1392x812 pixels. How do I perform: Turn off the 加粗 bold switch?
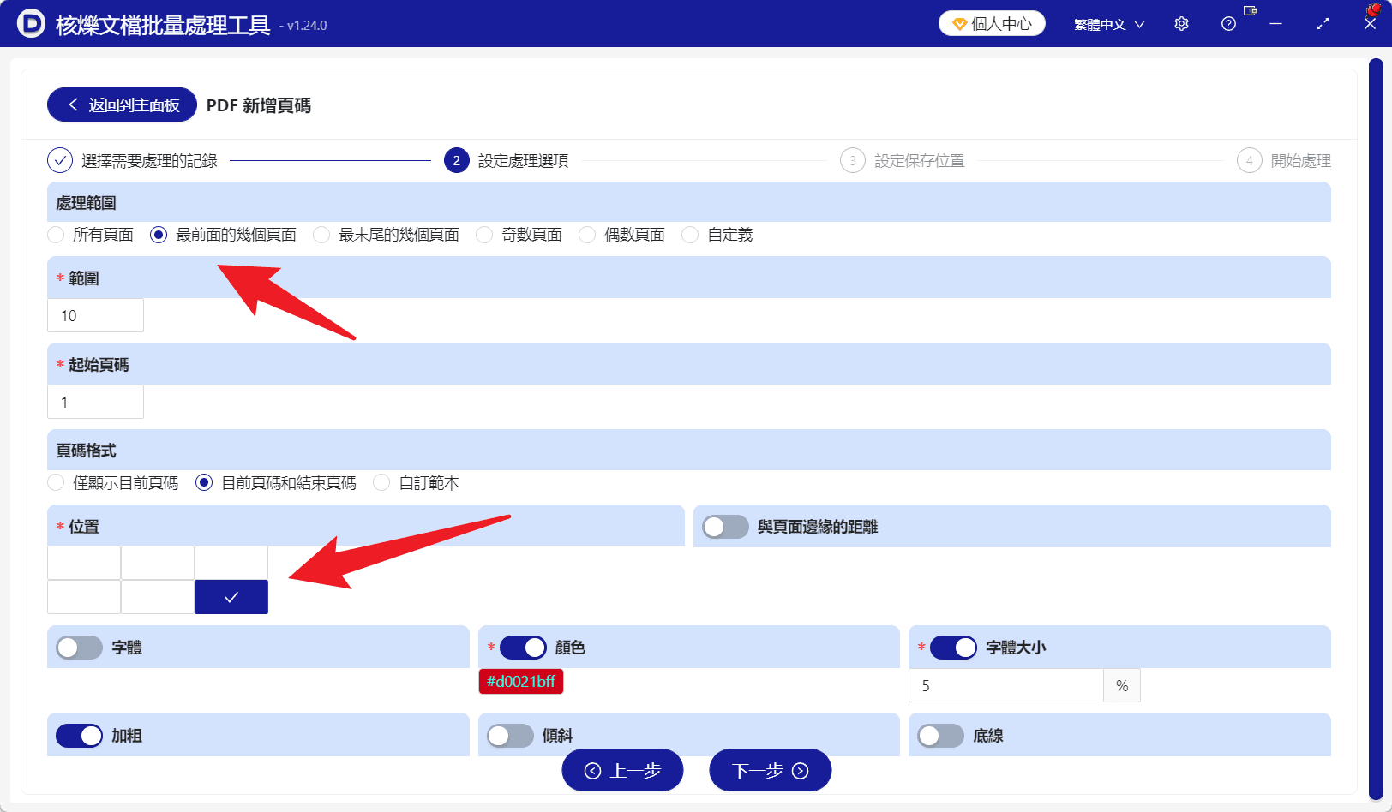click(79, 736)
